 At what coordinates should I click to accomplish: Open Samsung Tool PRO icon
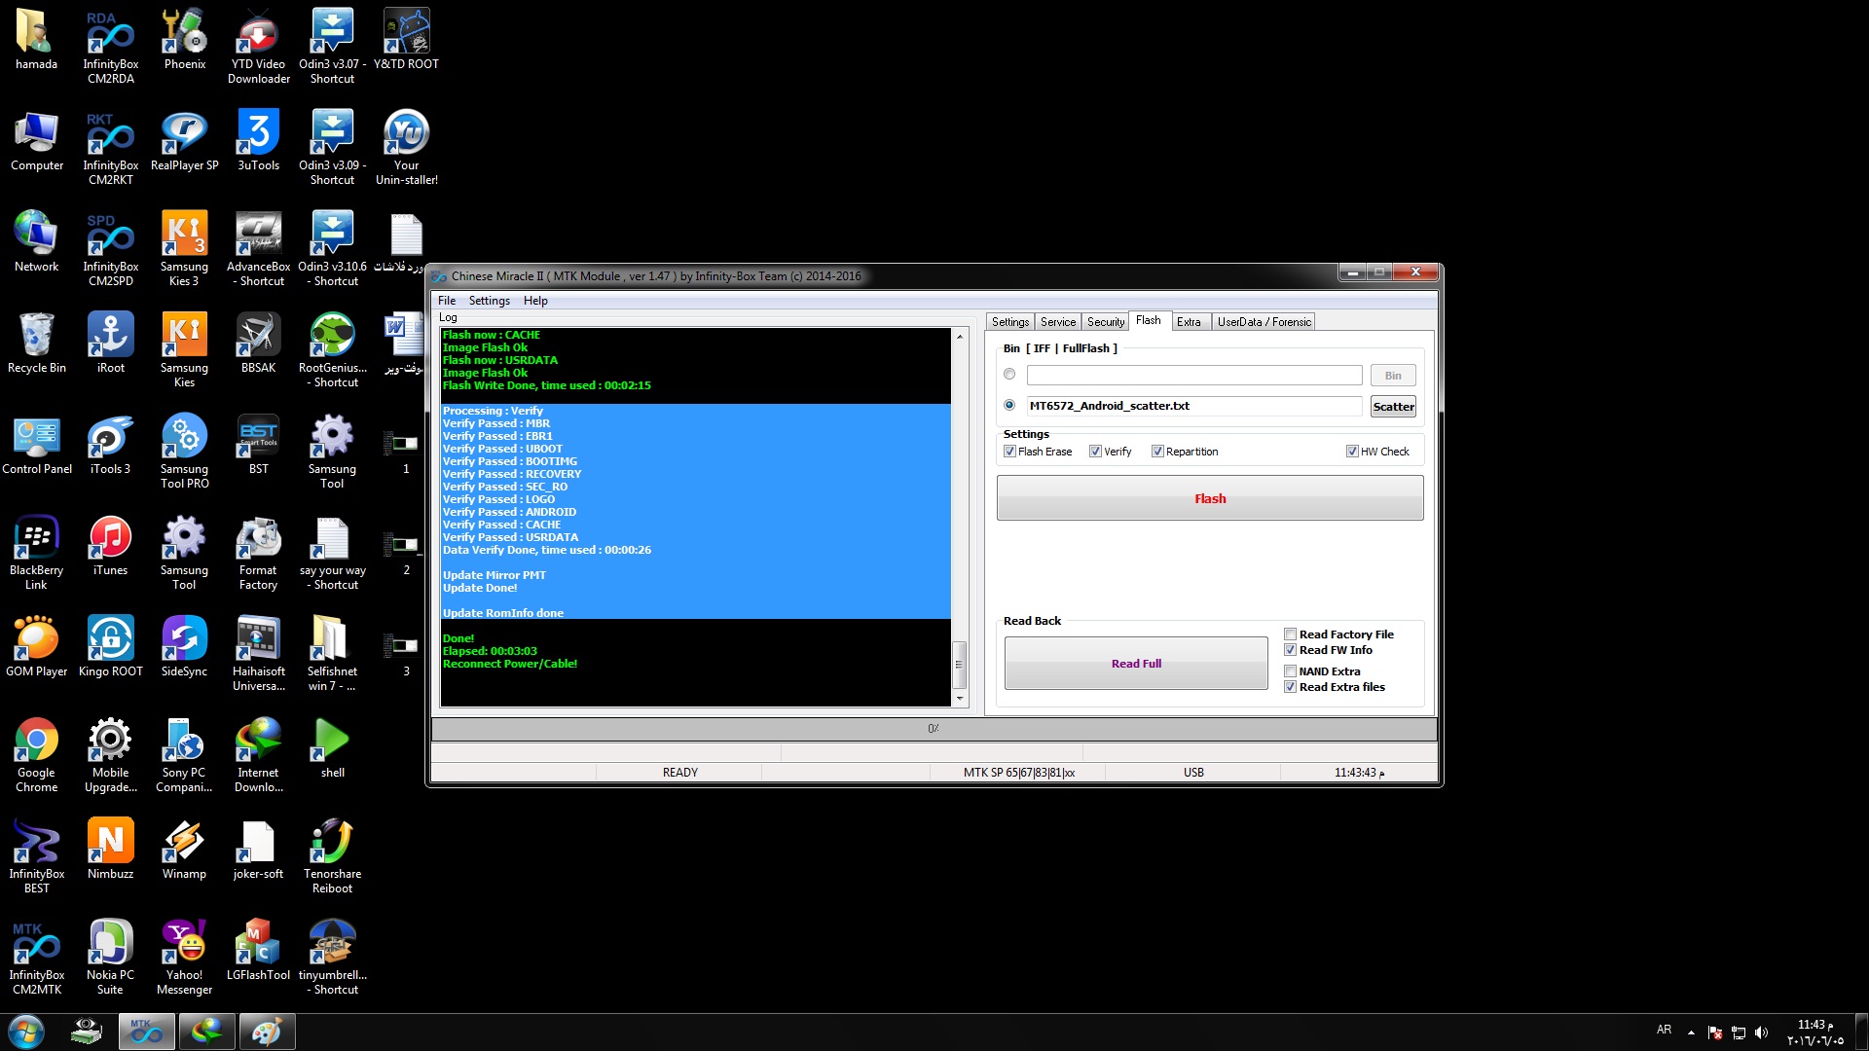pyautogui.click(x=185, y=451)
